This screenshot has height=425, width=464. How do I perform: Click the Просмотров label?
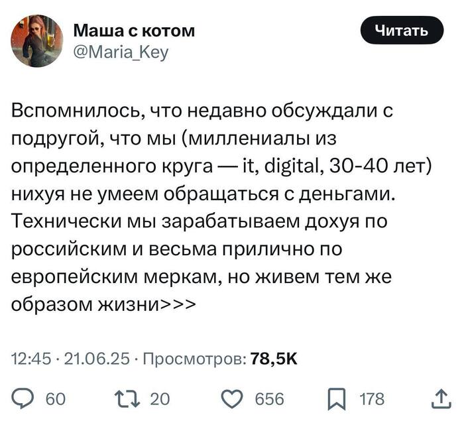pos(194,359)
